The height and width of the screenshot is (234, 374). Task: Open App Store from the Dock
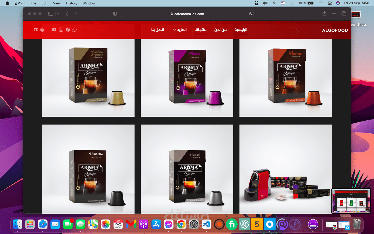(156, 224)
